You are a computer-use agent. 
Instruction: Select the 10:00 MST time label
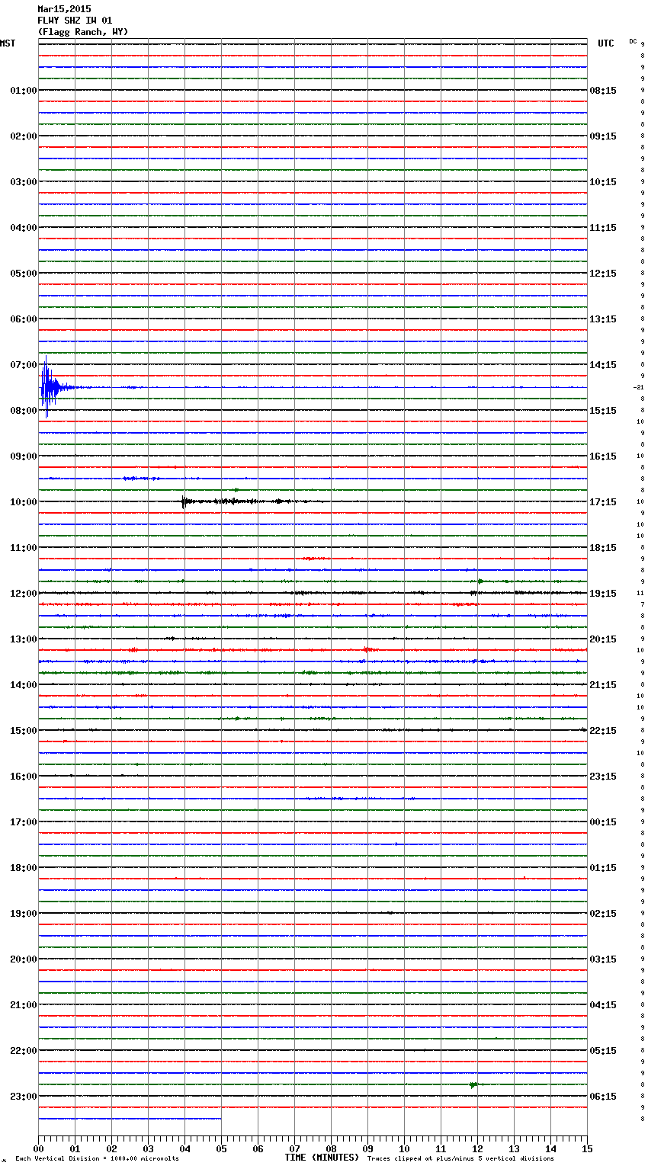[x=23, y=502]
